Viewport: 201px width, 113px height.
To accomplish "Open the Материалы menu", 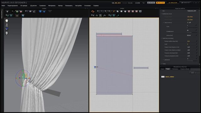I will [x=52, y=6].
